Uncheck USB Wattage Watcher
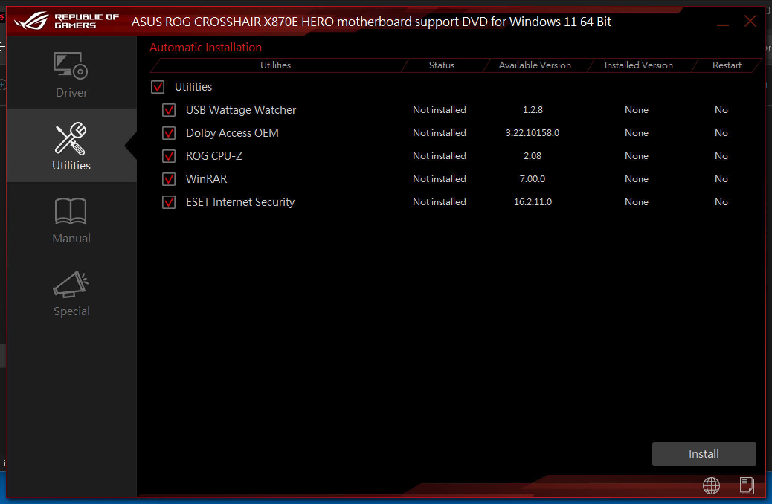 [168, 110]
